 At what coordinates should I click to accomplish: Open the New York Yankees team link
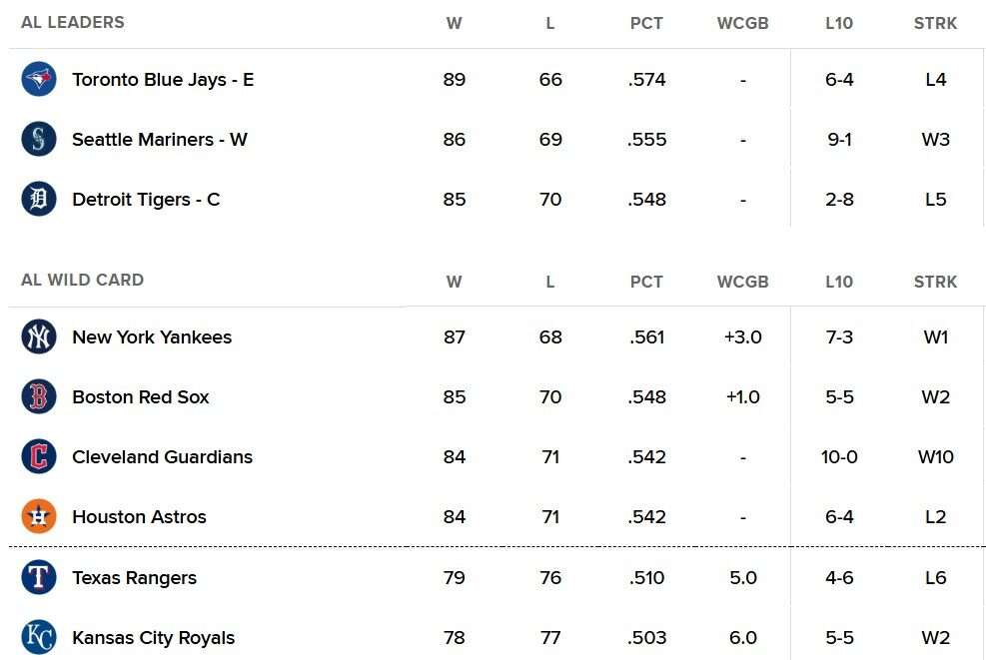(x=152, y=337)
